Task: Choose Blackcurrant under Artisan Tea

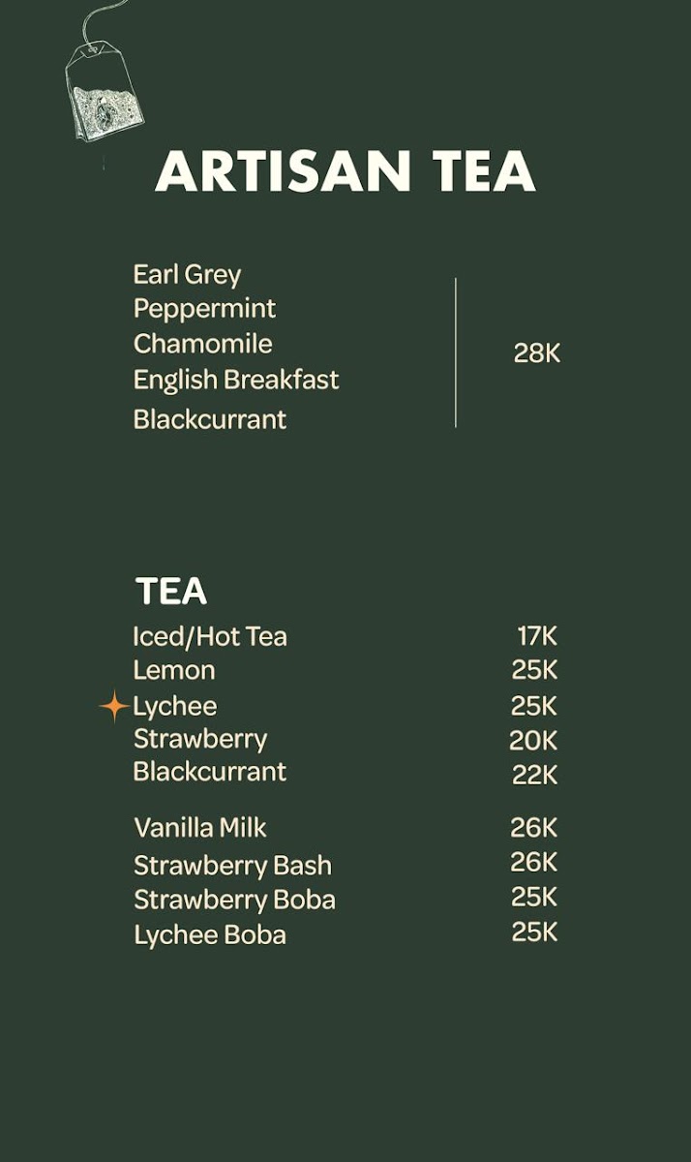Action: point(210,419)
